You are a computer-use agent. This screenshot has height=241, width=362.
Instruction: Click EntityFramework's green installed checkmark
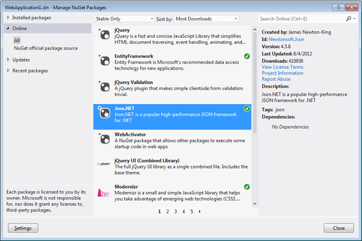(x=247, y=57)
